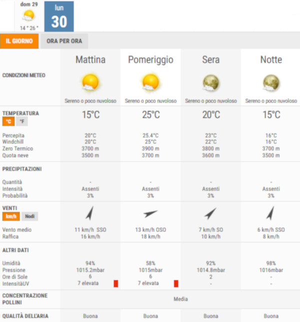Viewport: 300px width, 322px height.
Task: Click the Sera moon weather icon
Action: point(210,83)
